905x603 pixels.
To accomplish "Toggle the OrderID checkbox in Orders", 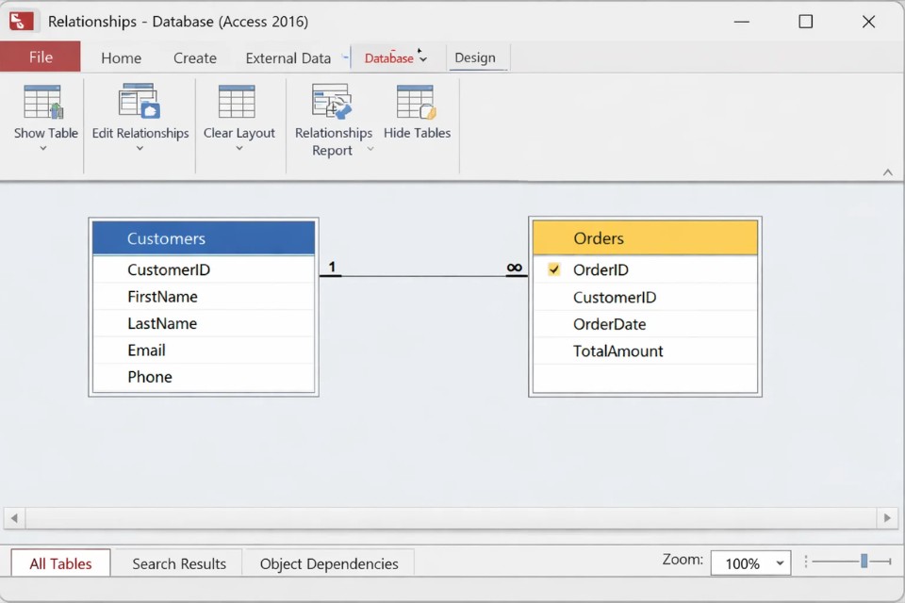I will [554, 269].
